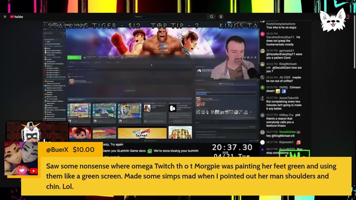356x200 pixels.
Task: Click green PLAY button in Steam window
Action: [74, 57]
